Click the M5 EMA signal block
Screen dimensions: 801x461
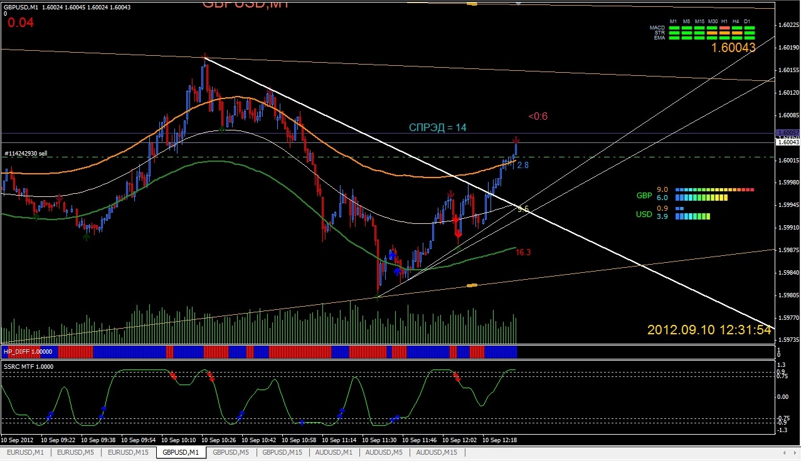point(687,38)
